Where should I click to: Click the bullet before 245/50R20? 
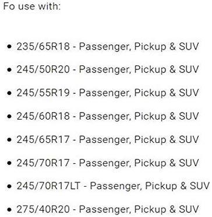(9, 70)
